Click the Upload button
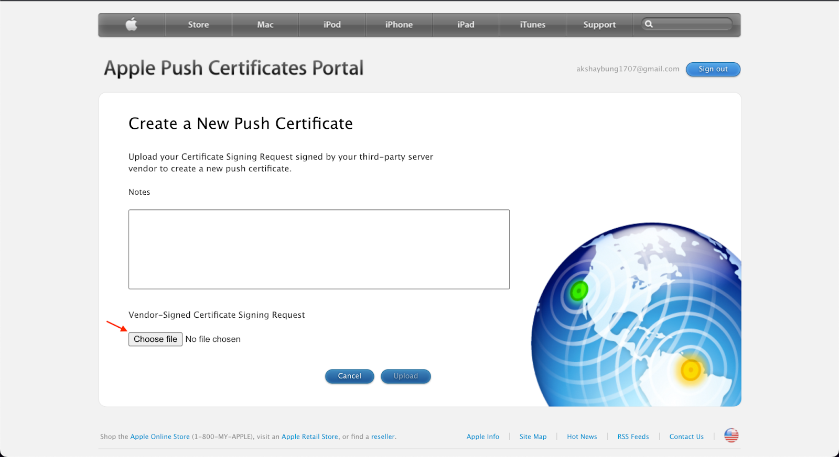 tap(406, 376)
